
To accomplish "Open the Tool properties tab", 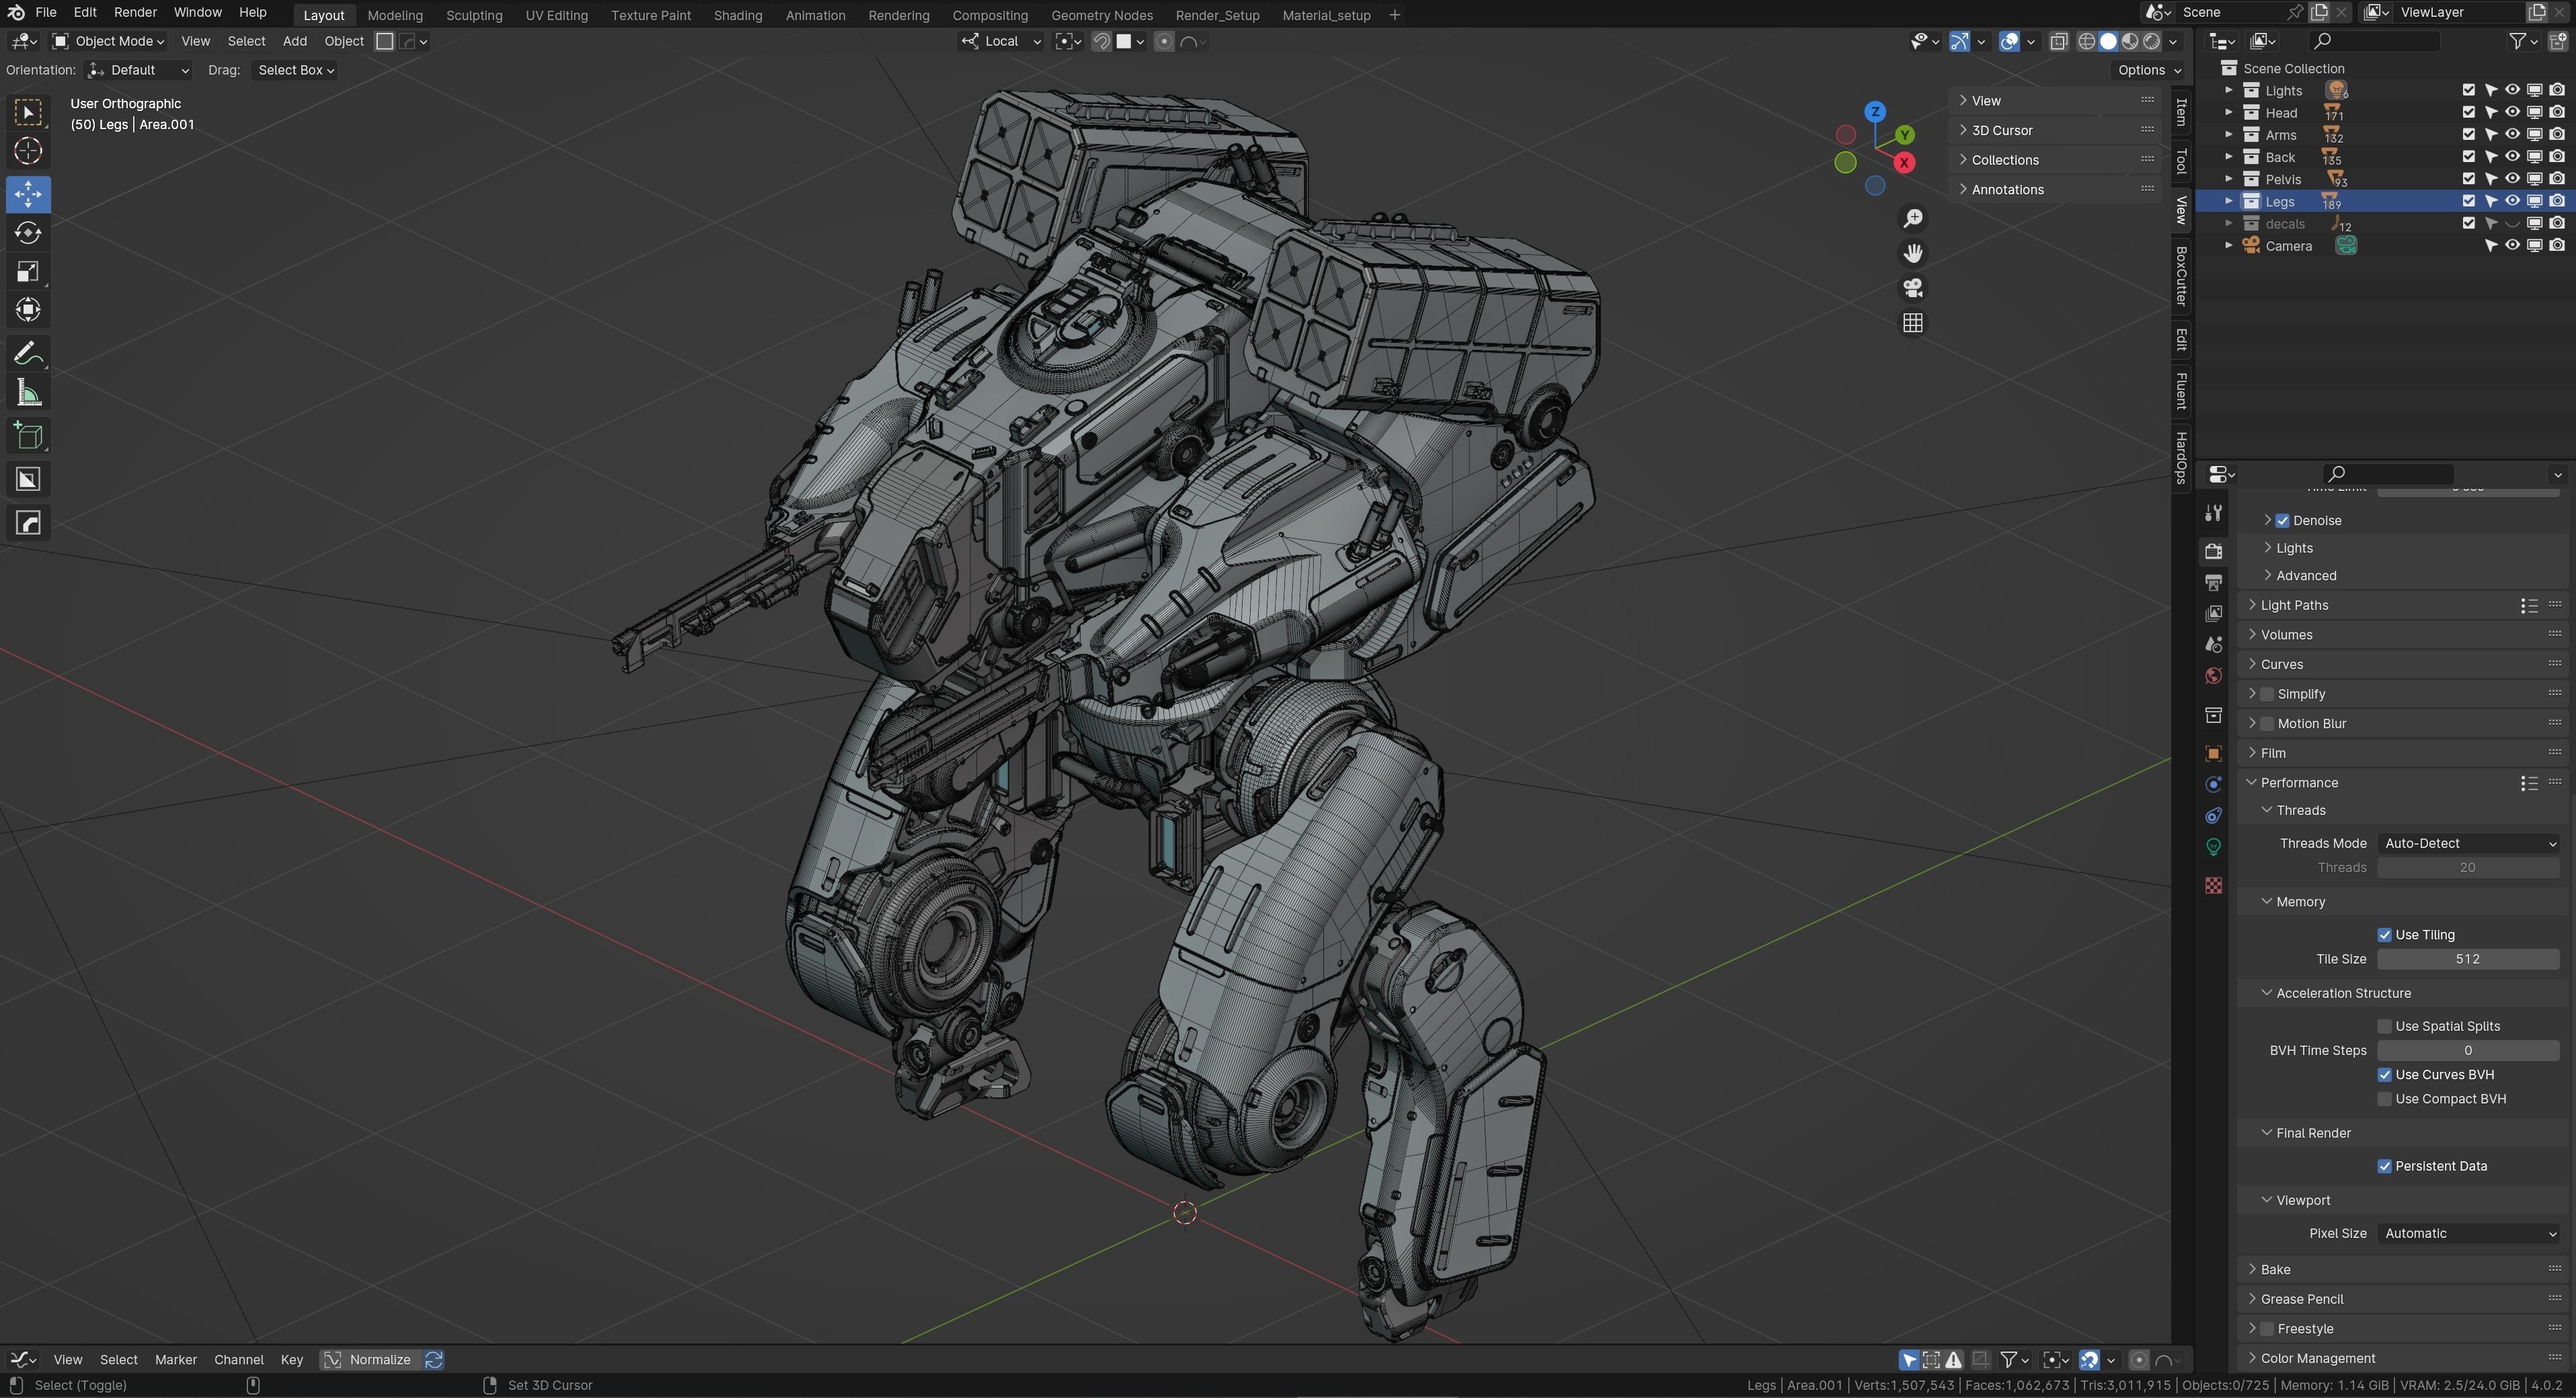I will [x=2214, y=513].
